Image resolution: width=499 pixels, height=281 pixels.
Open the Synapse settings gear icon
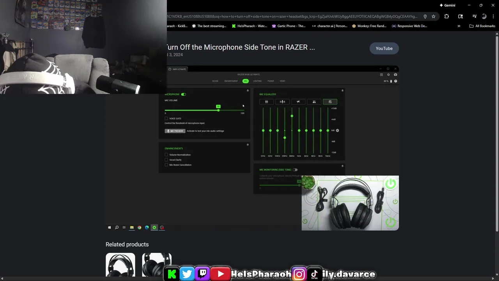pos(388,75)
